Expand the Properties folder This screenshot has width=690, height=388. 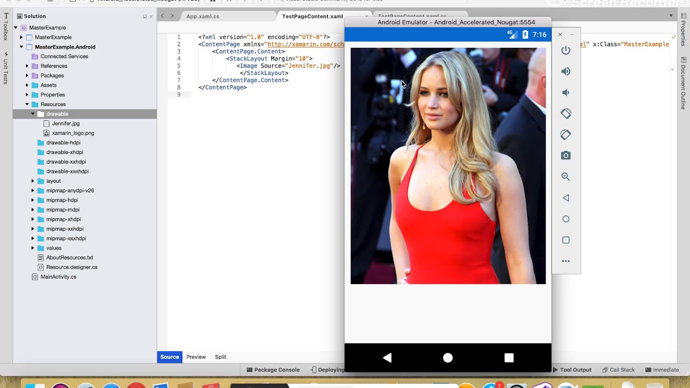pos(27,95)
